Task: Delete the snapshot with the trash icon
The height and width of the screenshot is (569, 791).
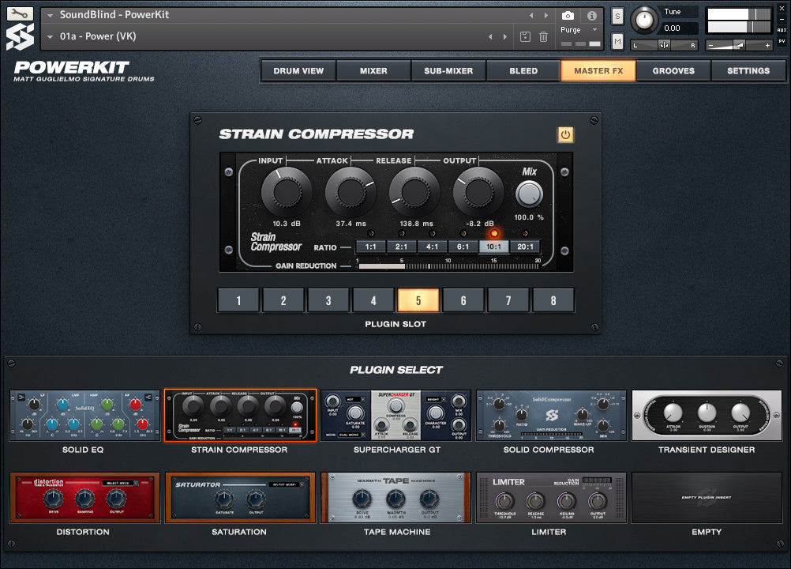Action: pos(543,36)
